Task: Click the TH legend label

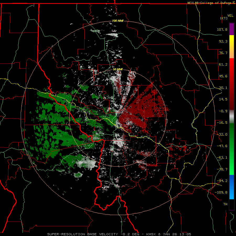Action: pos(225,204)
